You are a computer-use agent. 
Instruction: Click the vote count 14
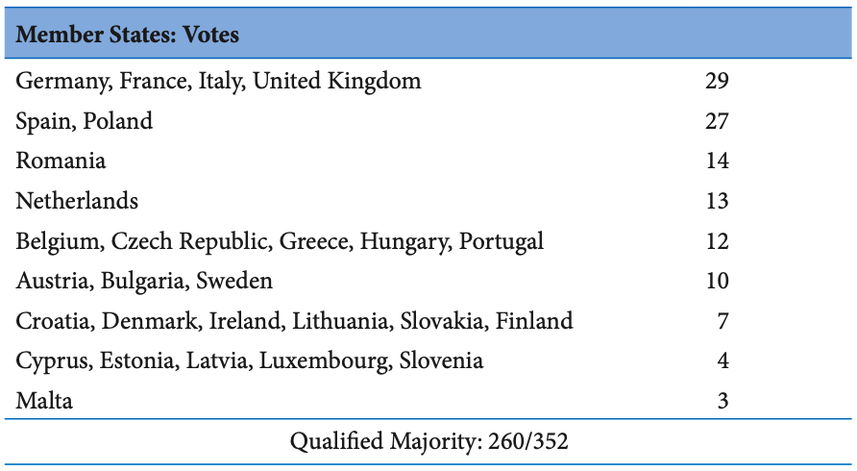coord(717,161)
